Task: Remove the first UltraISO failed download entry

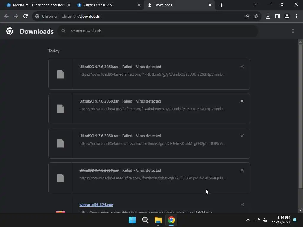Action: click(242, 67)
